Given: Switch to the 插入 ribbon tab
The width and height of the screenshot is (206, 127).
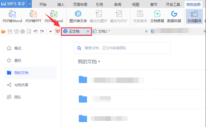Looking at the screenshot, I should tap(61, 4).
